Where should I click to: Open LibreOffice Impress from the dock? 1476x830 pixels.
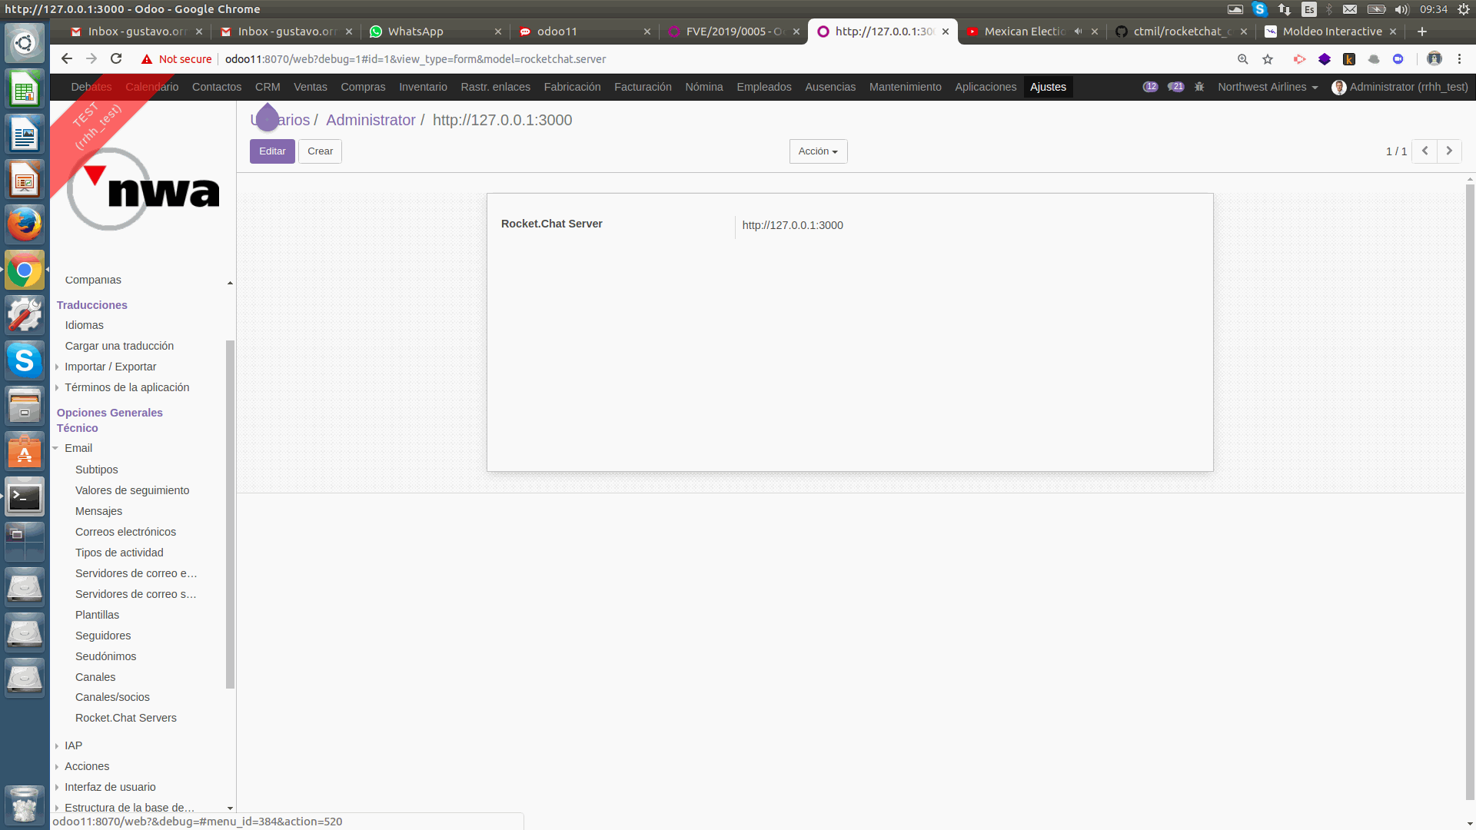click(25, 180)
